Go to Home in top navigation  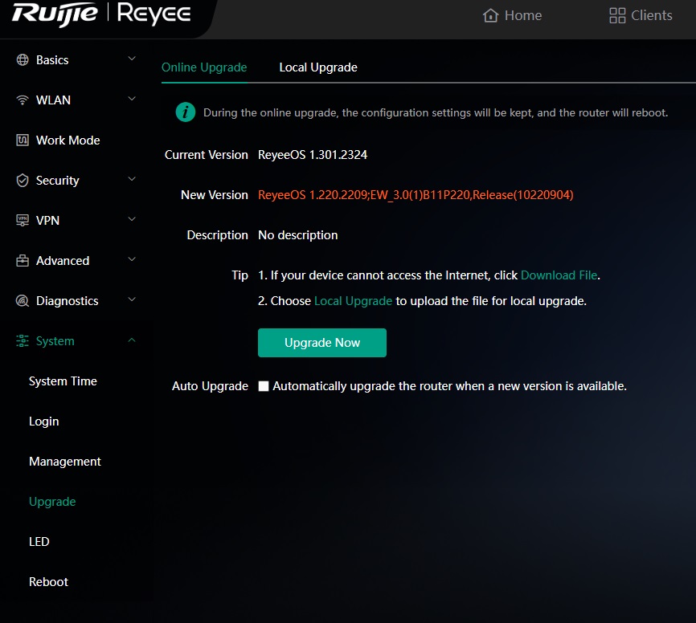513,15
